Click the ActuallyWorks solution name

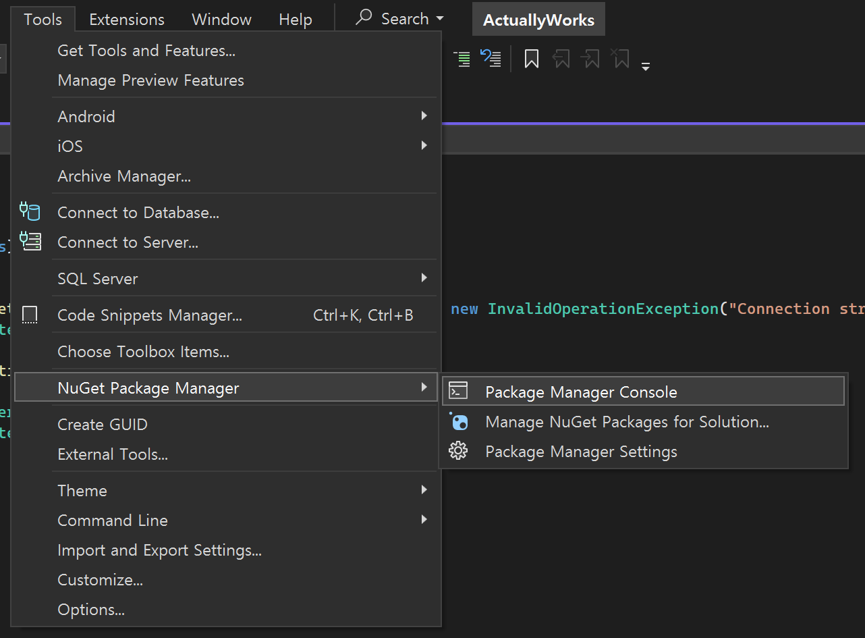point(538,20)
